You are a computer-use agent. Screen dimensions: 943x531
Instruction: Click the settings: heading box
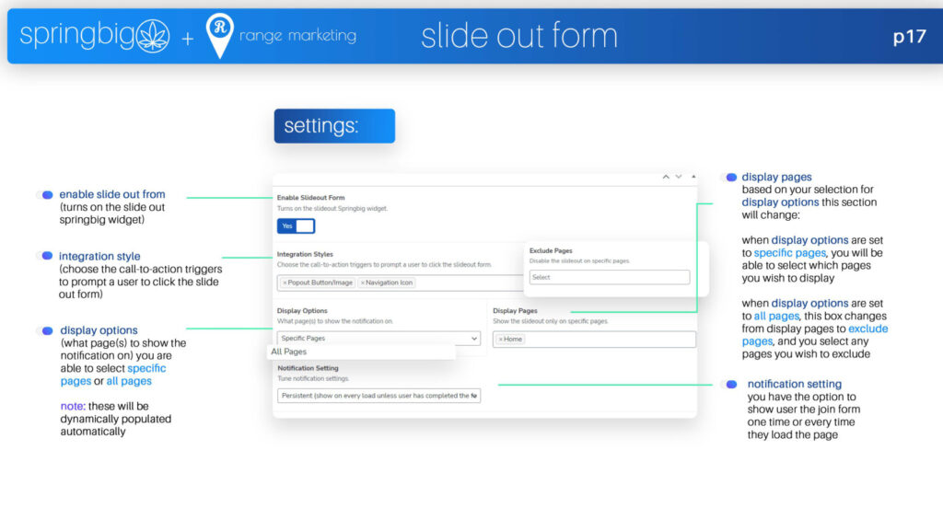(334, 126)
